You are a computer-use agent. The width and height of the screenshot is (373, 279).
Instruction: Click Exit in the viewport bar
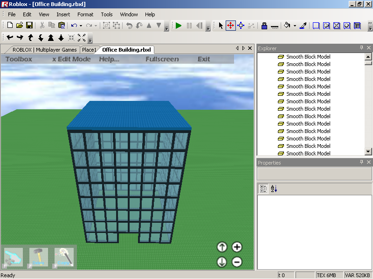coord(204,59)
